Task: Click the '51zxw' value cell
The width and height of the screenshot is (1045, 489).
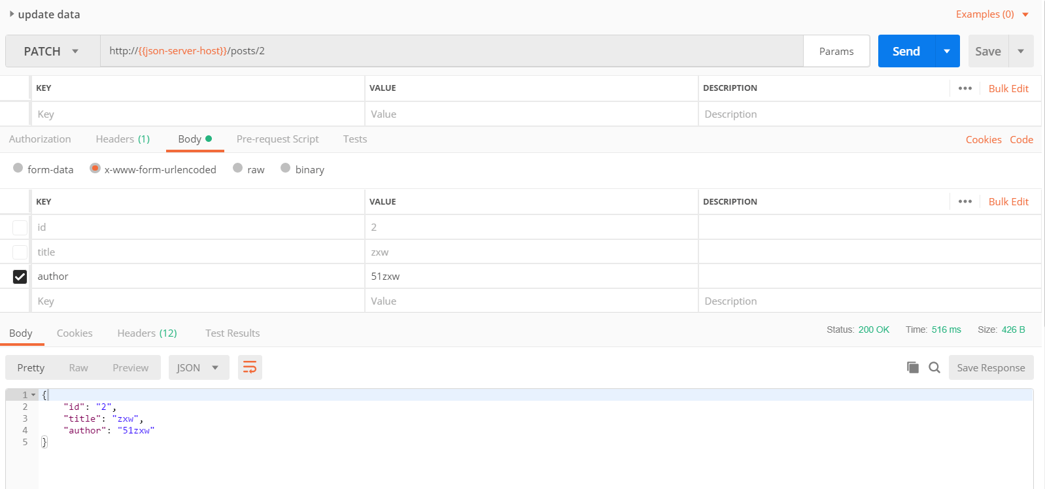Action: point(531,277)
